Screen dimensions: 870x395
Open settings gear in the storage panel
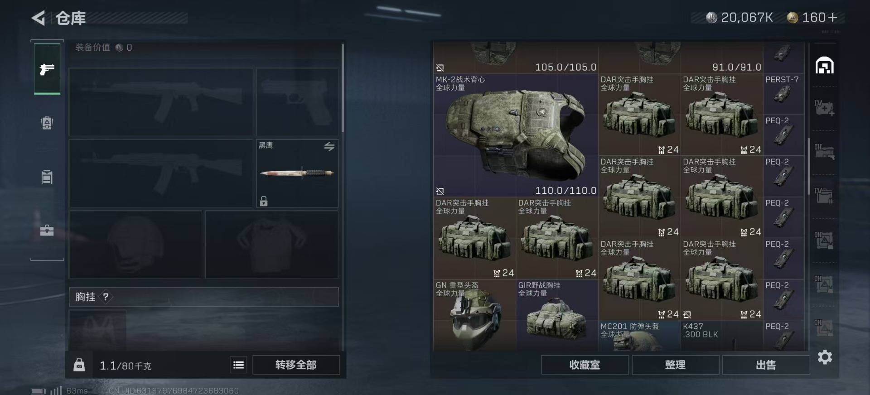(x=825, y=357)
